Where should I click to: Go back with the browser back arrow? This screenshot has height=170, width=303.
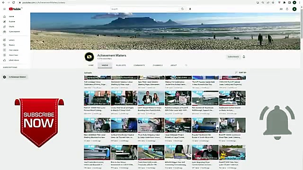[x=3, y=2]
